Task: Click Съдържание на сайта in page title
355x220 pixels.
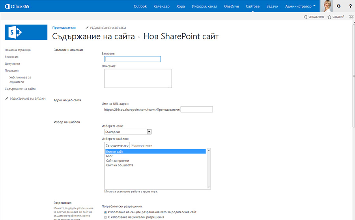Action: tap(93, 36)
